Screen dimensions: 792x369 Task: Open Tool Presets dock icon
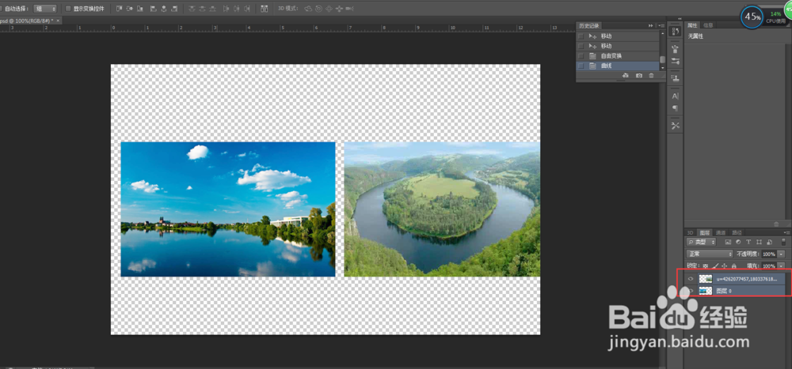point(675,125)
